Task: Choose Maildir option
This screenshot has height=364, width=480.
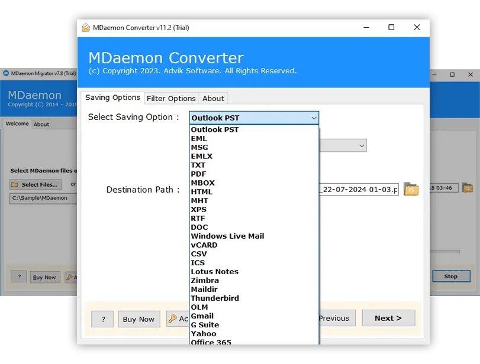Action: click(x=254, y=289)
